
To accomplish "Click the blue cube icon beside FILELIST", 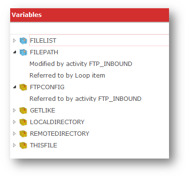I will (23, 41).
